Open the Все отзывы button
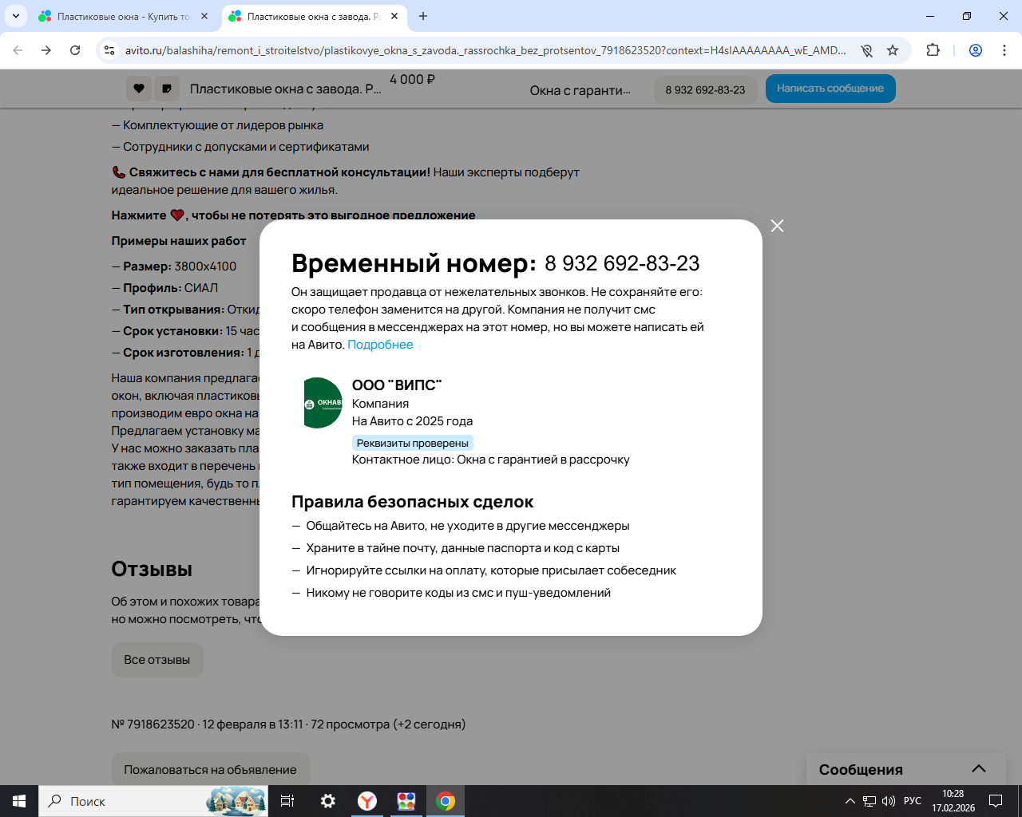 pos(157,660)
